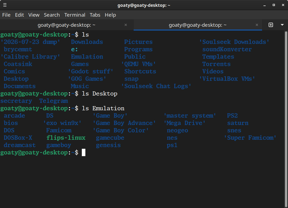
Task: Click the 'Godot stuff' text
Action: tap(91, 71)
